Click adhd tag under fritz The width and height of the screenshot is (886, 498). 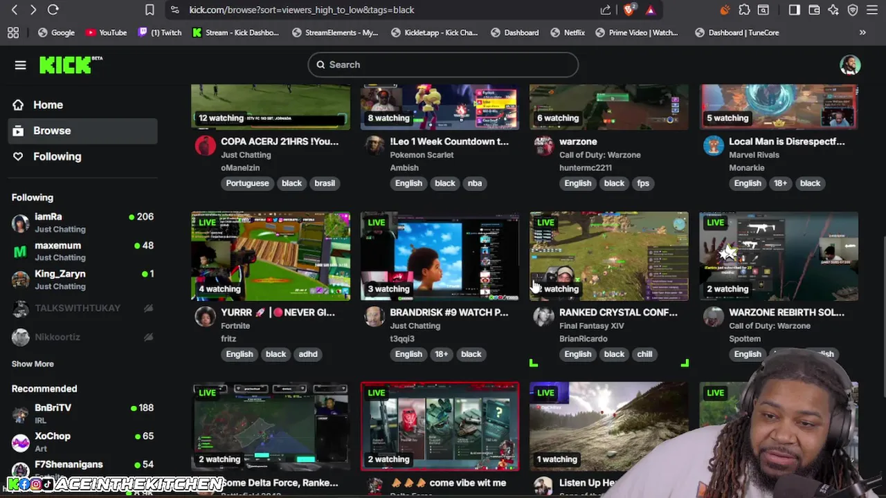pyautogui.click(x=308, y=354)
